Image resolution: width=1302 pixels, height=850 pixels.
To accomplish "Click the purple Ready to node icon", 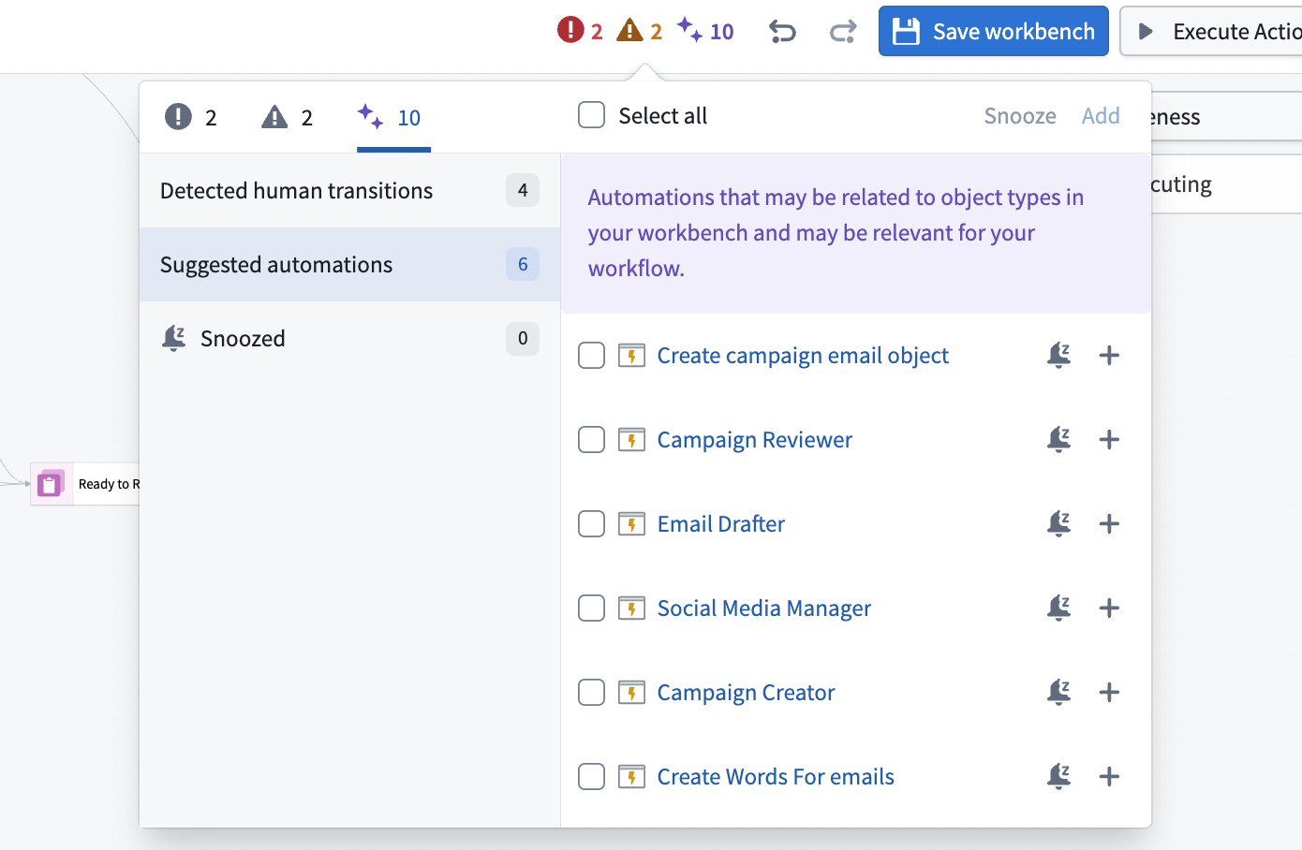I will (x=51, y=484).
